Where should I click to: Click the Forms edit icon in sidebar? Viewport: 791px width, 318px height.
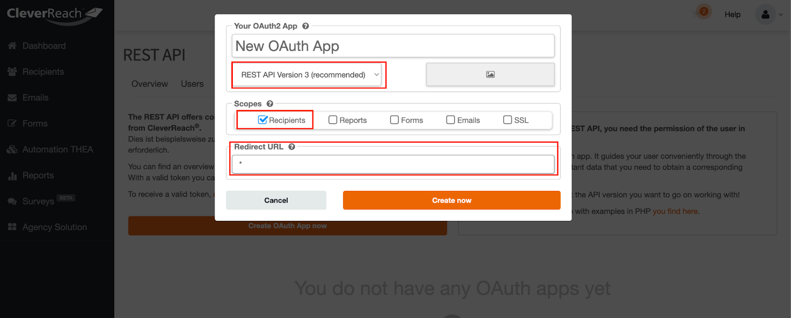coord(12,123)
